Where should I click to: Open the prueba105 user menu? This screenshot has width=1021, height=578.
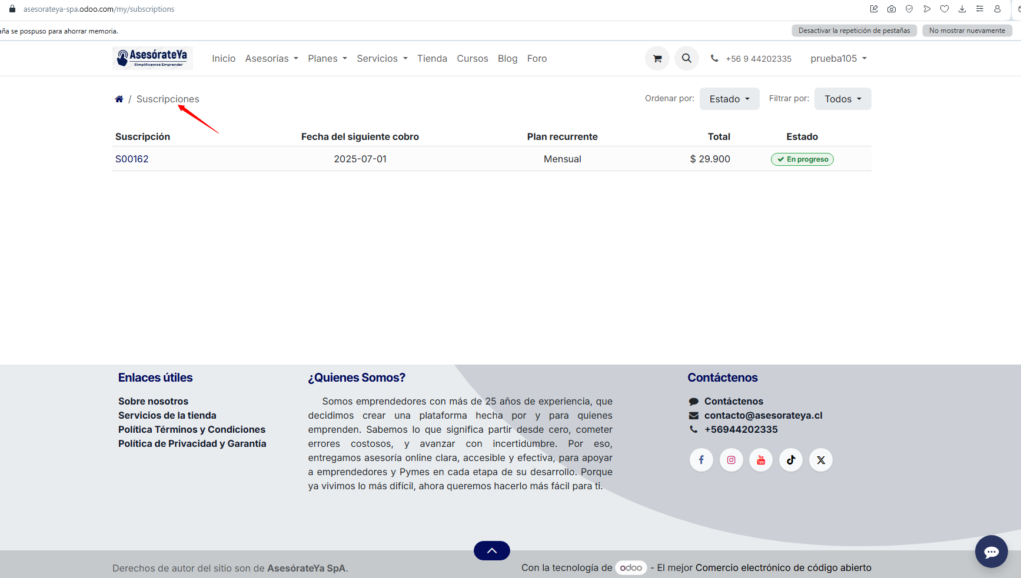(838, 58)
